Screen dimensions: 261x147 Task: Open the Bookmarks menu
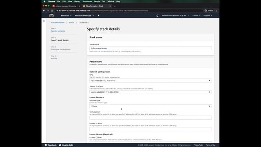(x=87, y=1)
